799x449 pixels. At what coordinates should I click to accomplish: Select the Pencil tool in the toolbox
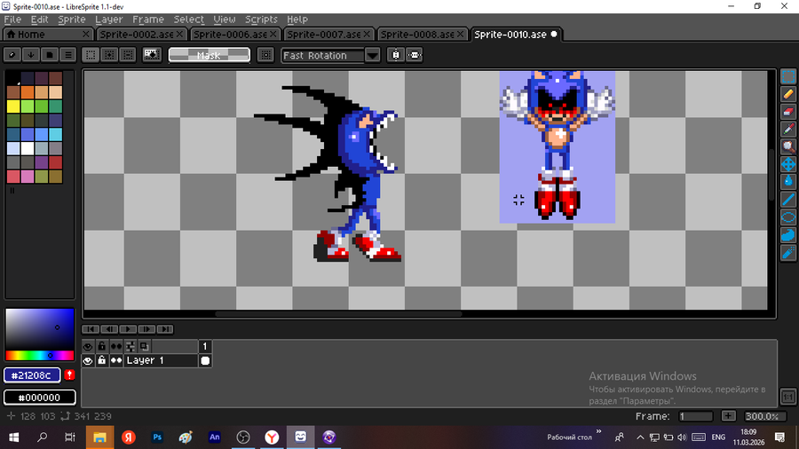click(x=787, y=94)
